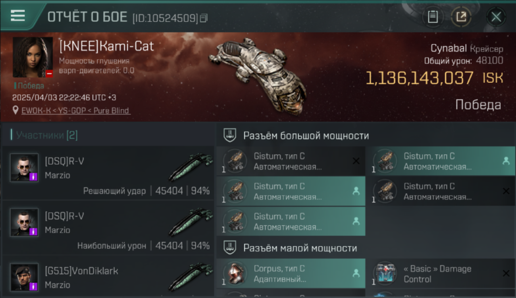Open the top-right dropped Gistum autocannon

441,161
